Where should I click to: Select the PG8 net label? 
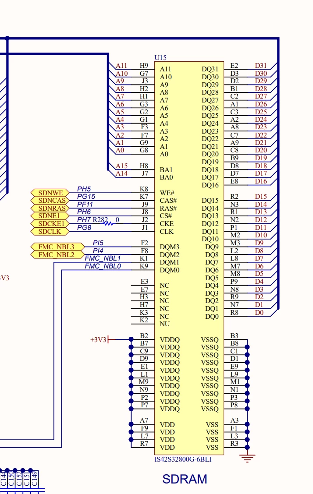coord(84,227)
